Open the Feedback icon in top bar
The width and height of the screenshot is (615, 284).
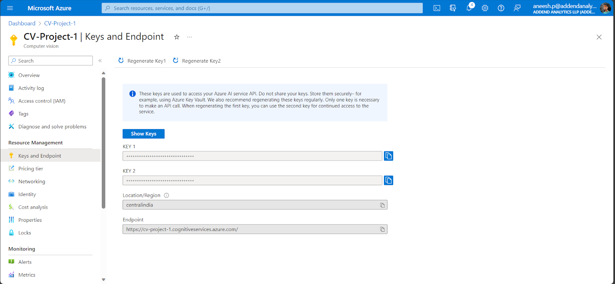517,8
